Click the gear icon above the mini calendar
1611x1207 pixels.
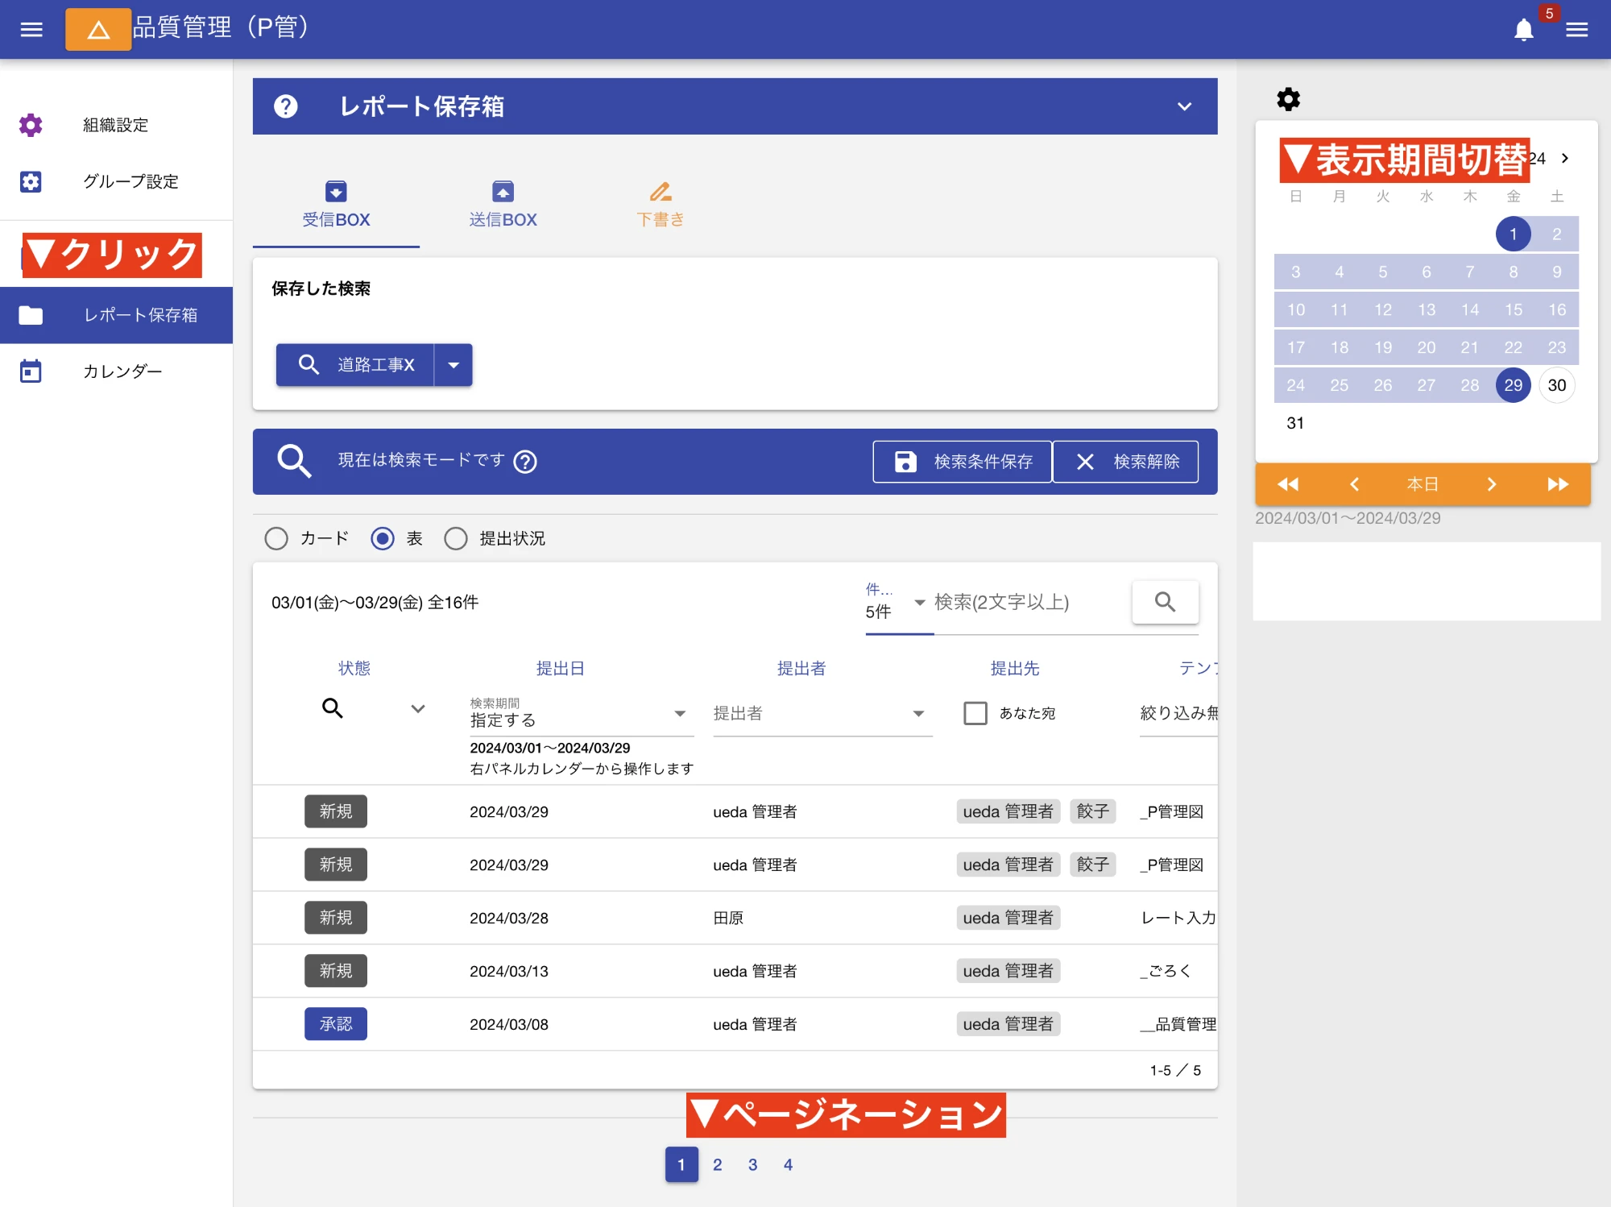(x=1288, y=99)
